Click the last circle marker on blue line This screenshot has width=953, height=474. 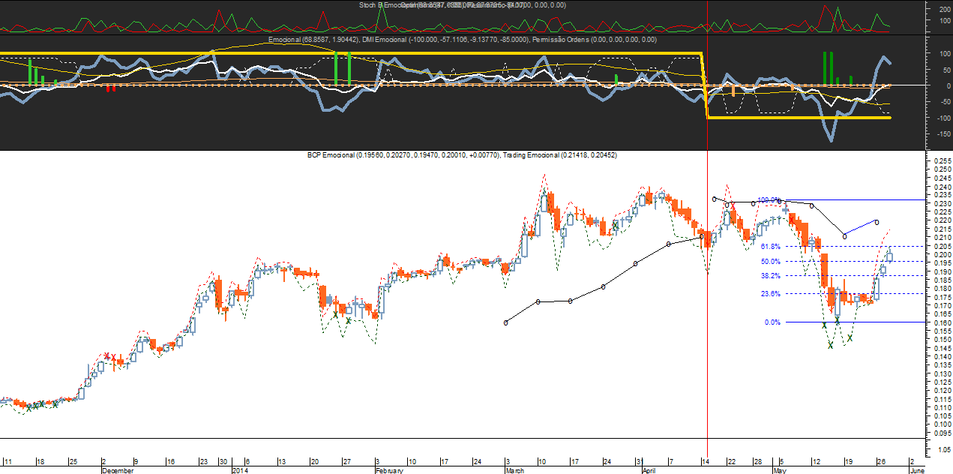pyautogui.click(x=877, y=221)
